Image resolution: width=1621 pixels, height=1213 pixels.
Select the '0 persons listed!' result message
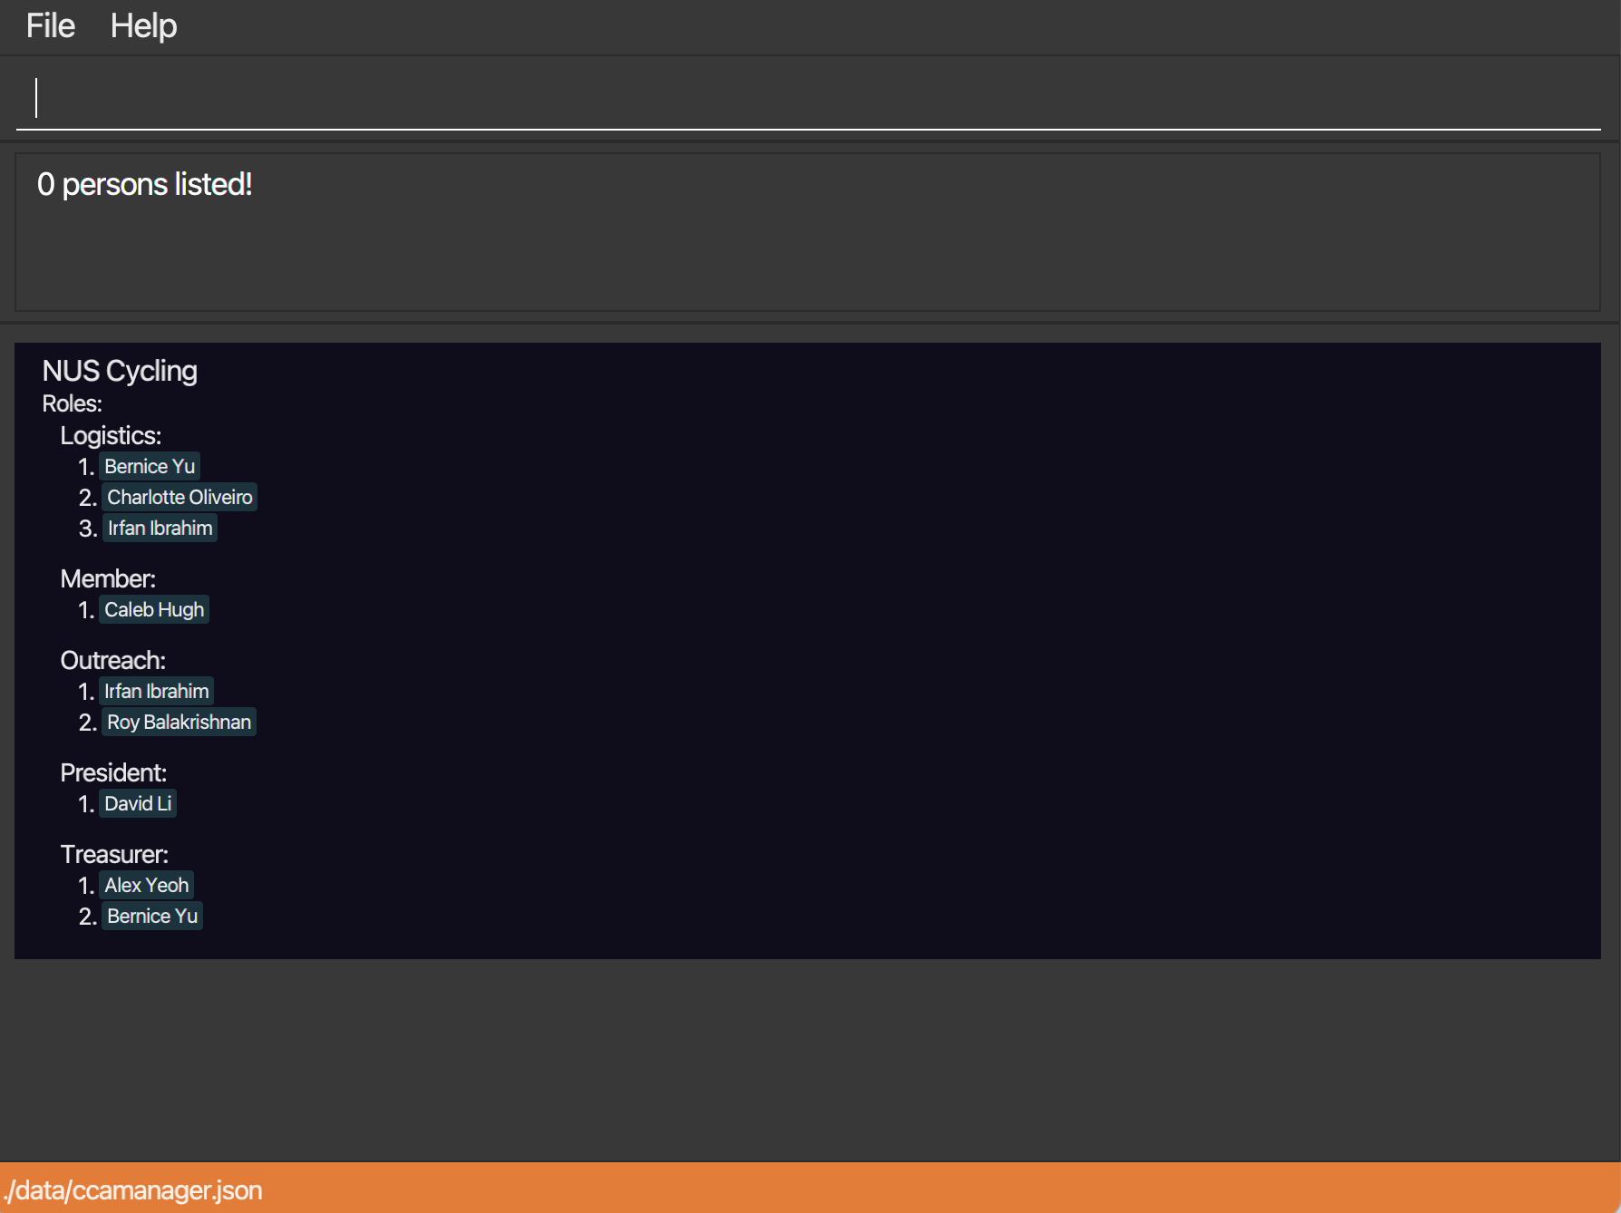(x=145, y=184)
